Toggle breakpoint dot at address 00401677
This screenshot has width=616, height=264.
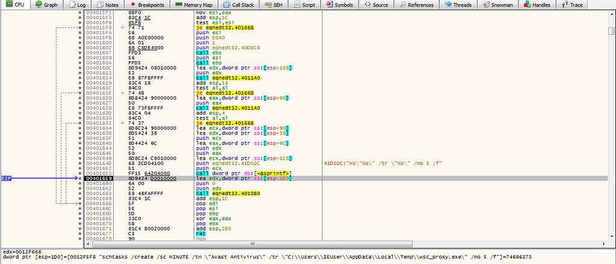click(80, 233)
